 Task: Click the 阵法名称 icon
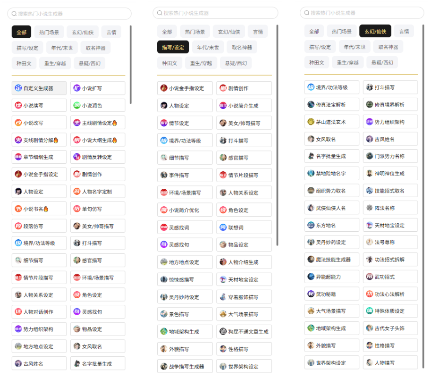point(370,208)
